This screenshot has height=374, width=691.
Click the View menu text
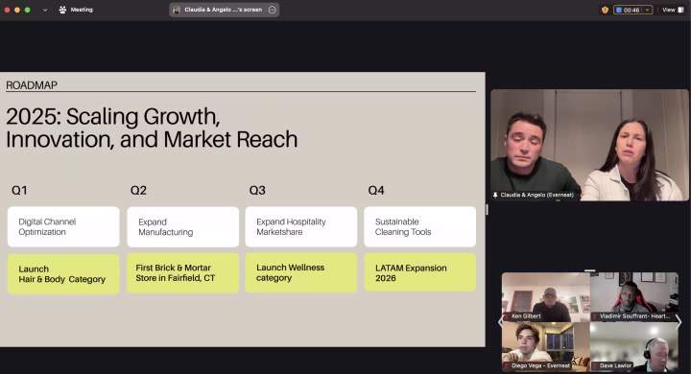[669, 10]
